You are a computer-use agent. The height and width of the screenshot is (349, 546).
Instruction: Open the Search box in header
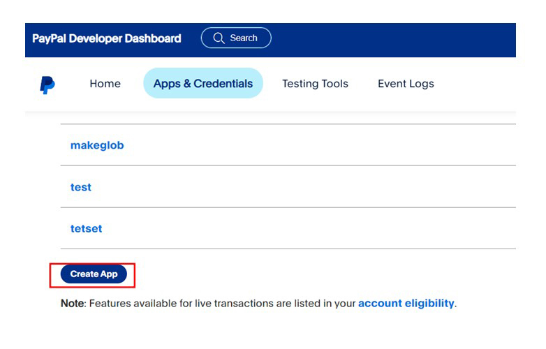pos(236,38)
